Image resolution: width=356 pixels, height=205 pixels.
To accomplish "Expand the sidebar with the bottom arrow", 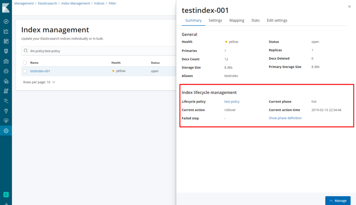I will (6, 204).
